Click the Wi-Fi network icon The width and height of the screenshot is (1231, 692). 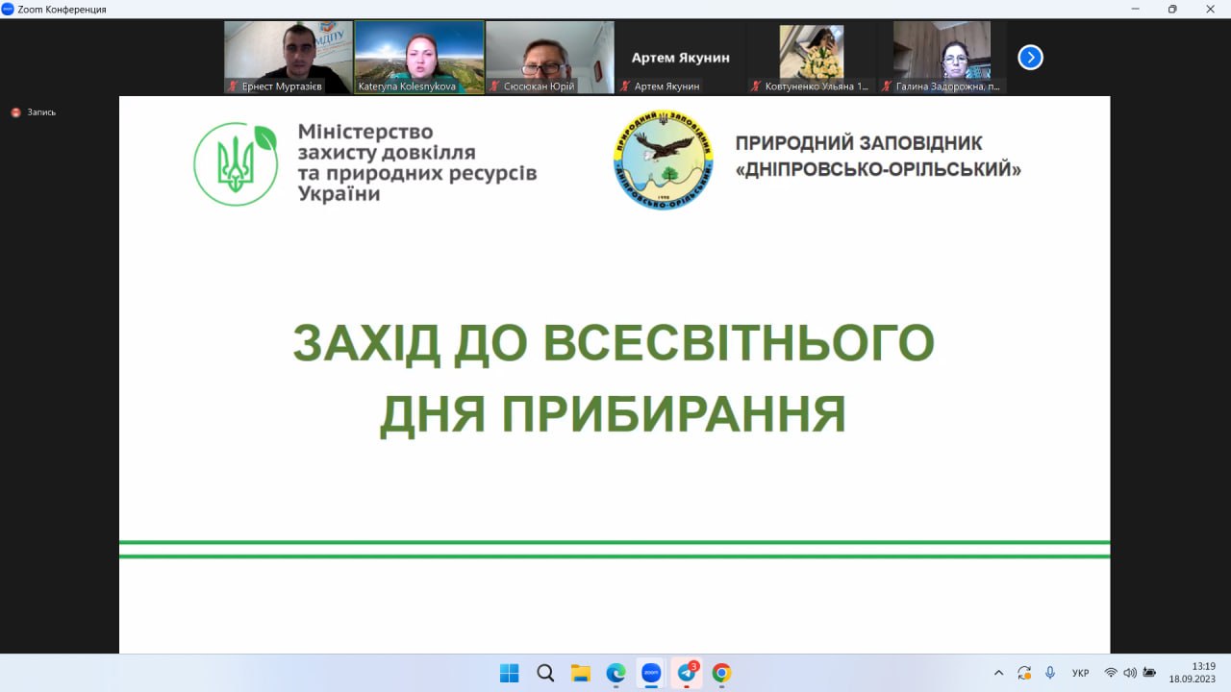pyautogui.click(x=1111, y=673)
